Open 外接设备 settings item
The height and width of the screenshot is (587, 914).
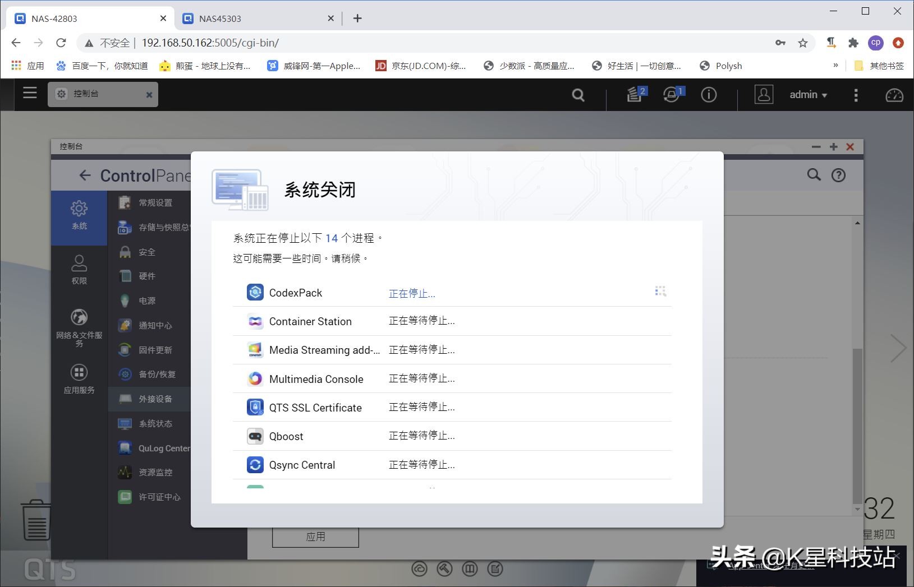point(155,399)
